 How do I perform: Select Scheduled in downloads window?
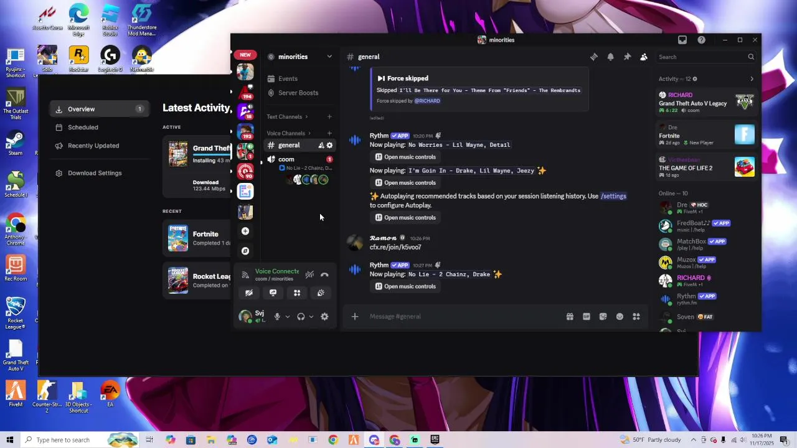pyautogui.click(x=100, y=127)
